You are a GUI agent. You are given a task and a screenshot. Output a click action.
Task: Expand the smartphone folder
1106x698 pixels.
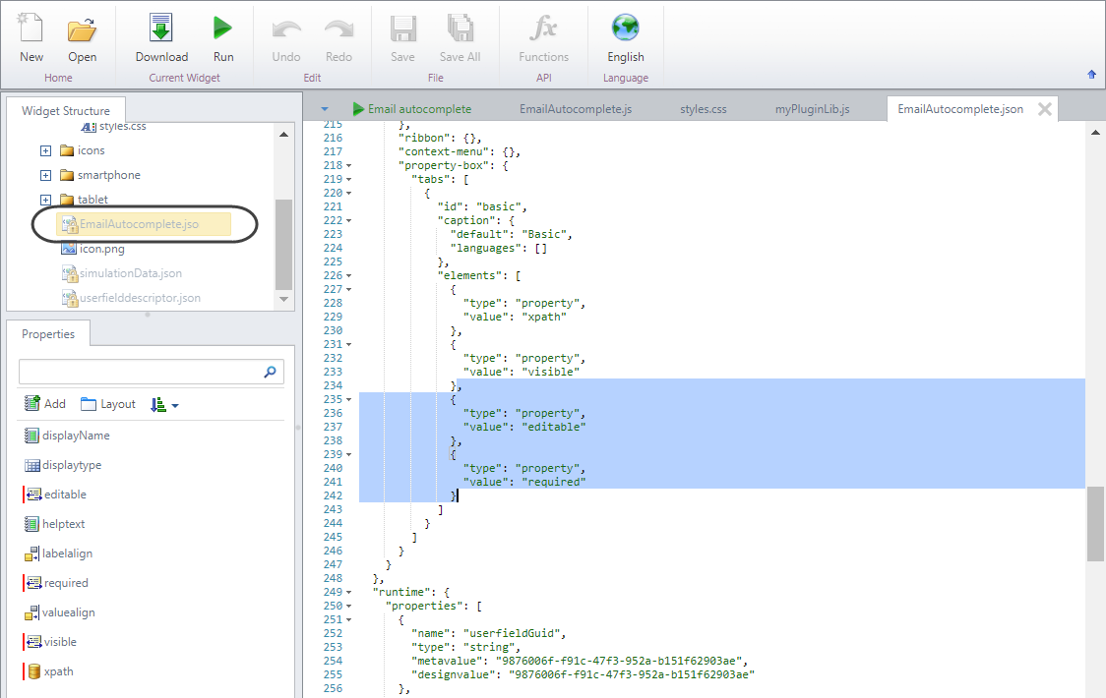click(x=46, y=176)
